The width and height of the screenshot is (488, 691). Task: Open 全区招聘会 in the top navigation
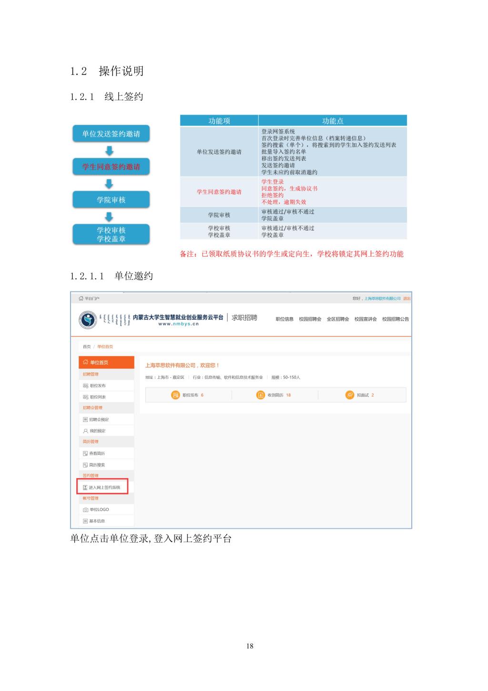coord(338,319)
